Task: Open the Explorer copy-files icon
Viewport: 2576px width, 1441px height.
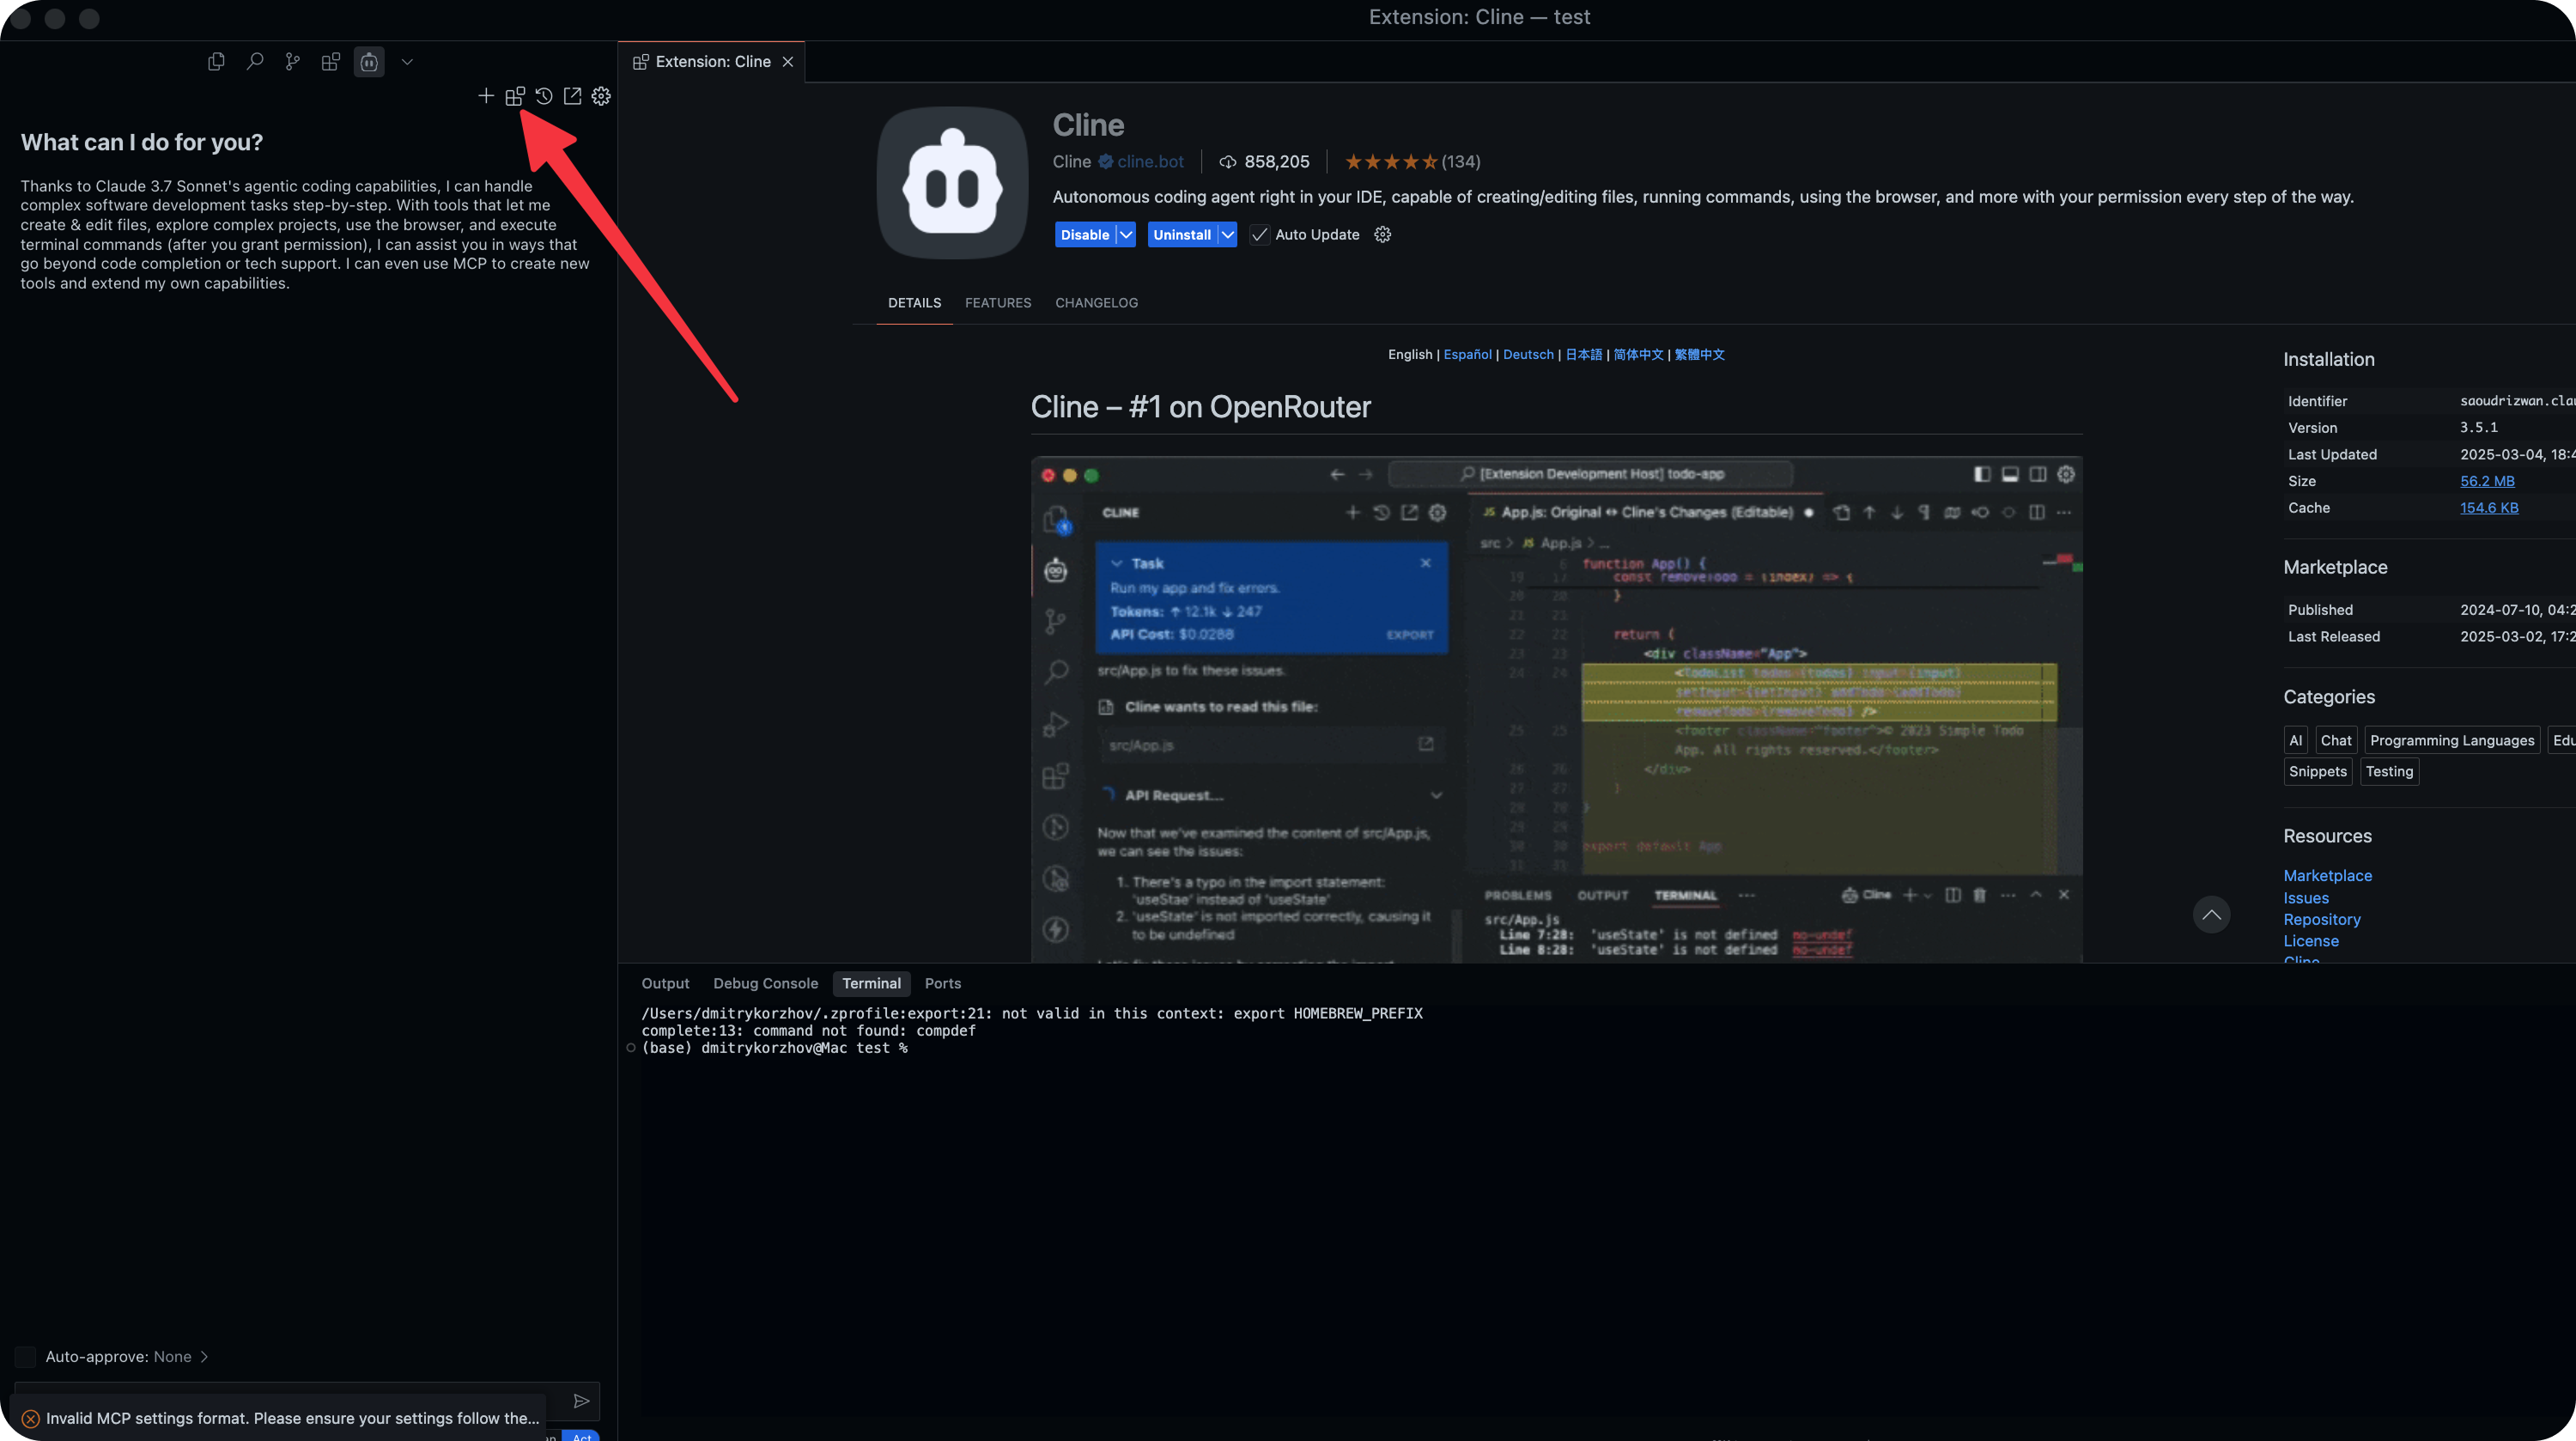Action: point(216,61)
